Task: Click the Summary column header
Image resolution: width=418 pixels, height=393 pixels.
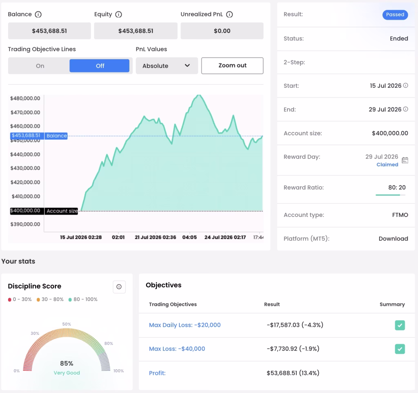Action: pos(392,304)
